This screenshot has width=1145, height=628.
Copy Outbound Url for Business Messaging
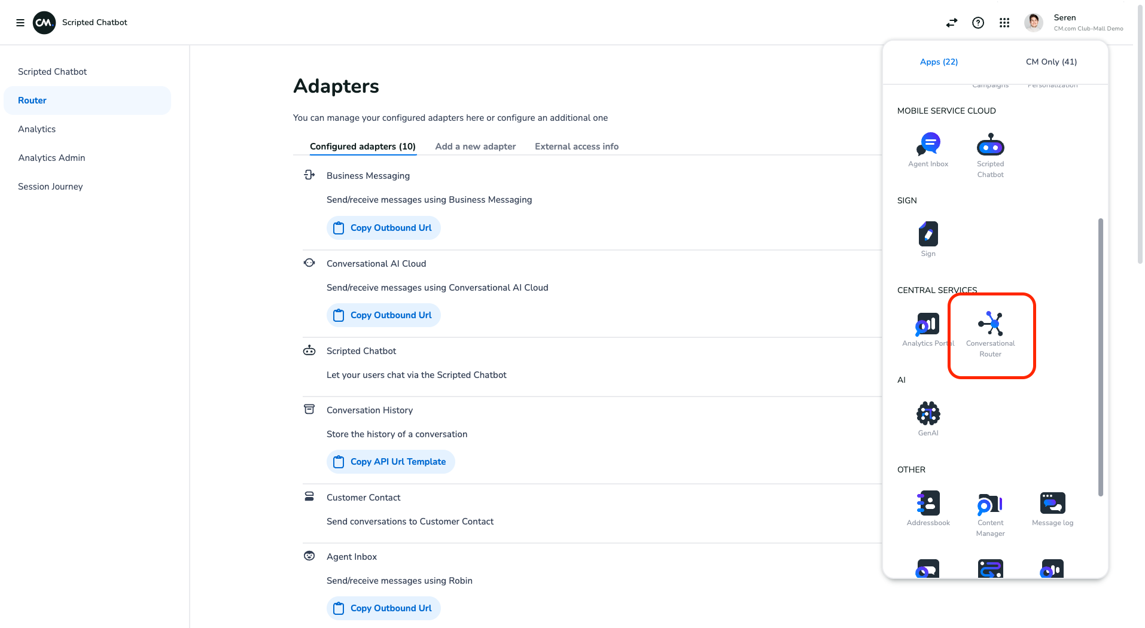(383, 228)
